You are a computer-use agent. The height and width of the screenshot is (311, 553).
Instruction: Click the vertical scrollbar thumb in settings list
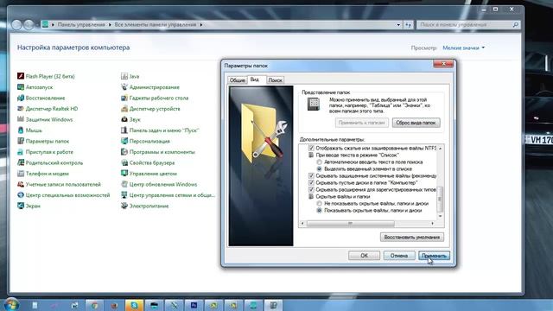[440, 200]
